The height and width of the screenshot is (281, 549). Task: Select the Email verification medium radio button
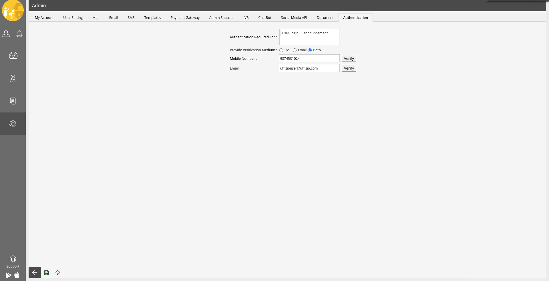pyautogui.click(x=295, y=50)
